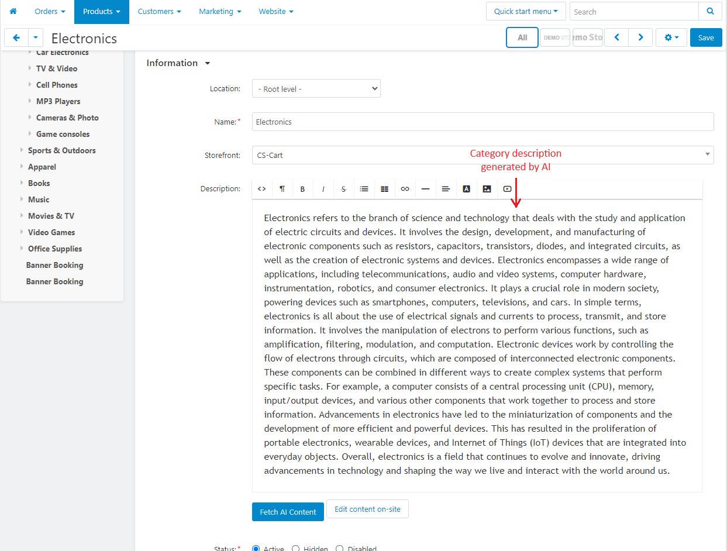Insert a link in the description
The height and width of the screenshot is (551, 727).
405,189
